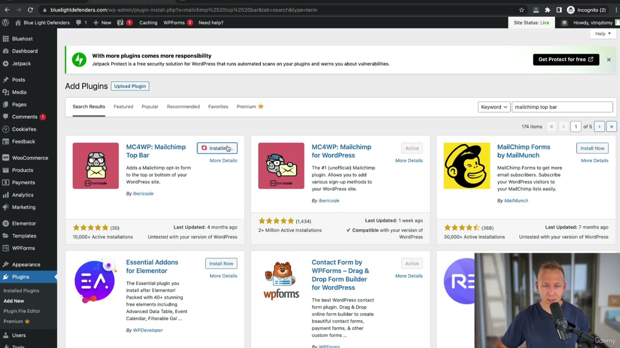Viewport: 620px width, 348px height.
Task: Switch to the Popular tab
Action: click(x=150, y=106)
